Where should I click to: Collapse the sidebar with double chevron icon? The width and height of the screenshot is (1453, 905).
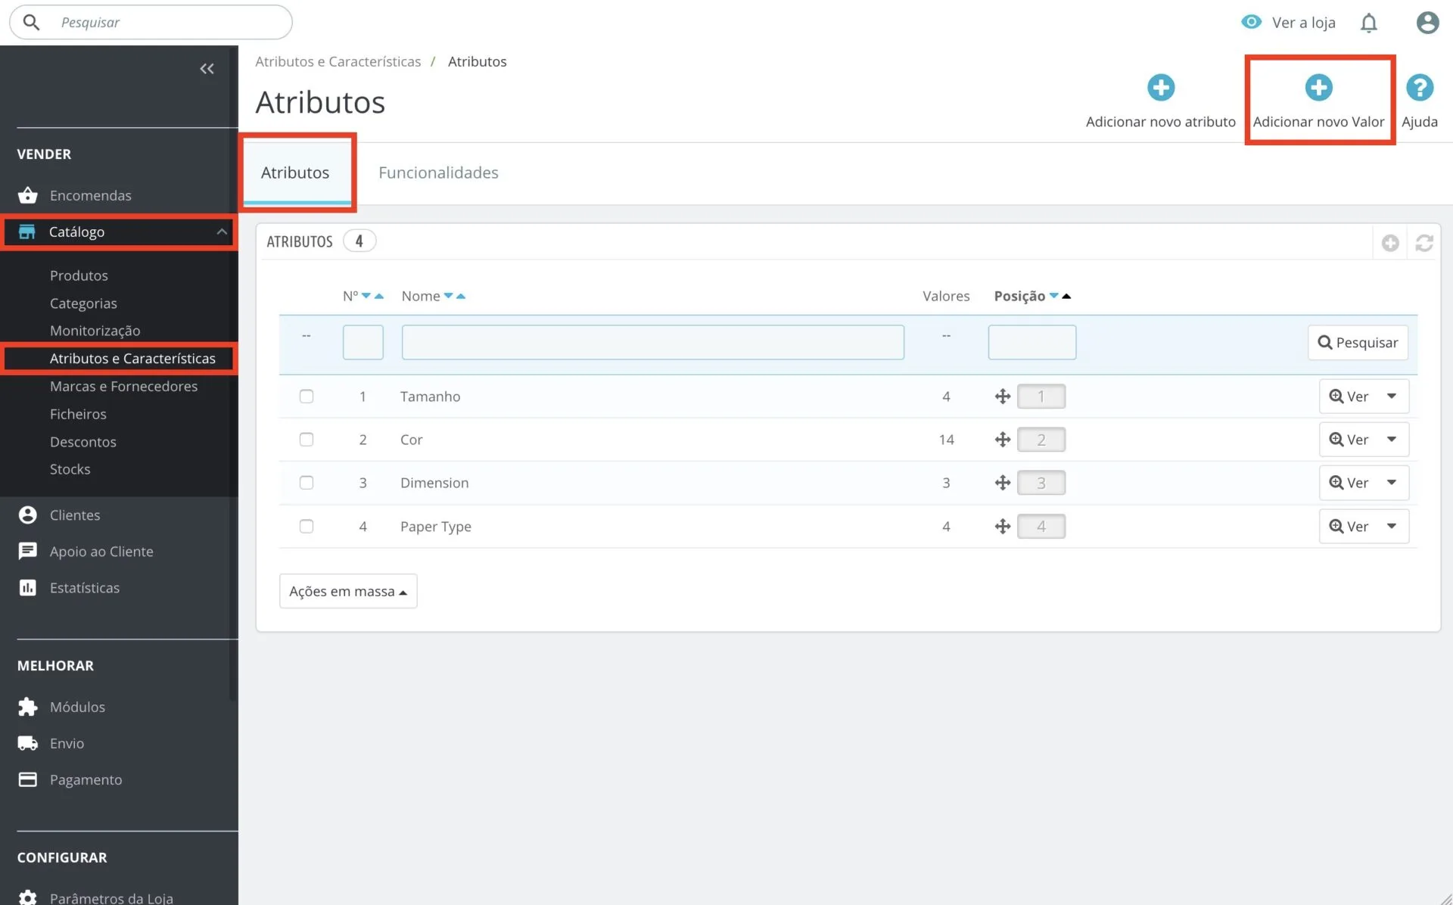207,69
